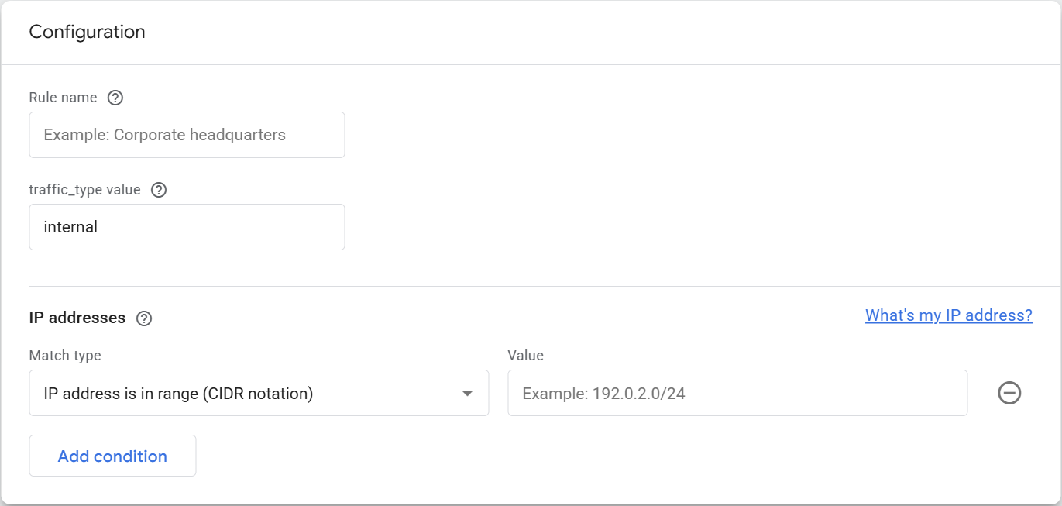Click help icon next to traffic_type label
Viewport: 1062px width, 506px height.
point(158,189)
